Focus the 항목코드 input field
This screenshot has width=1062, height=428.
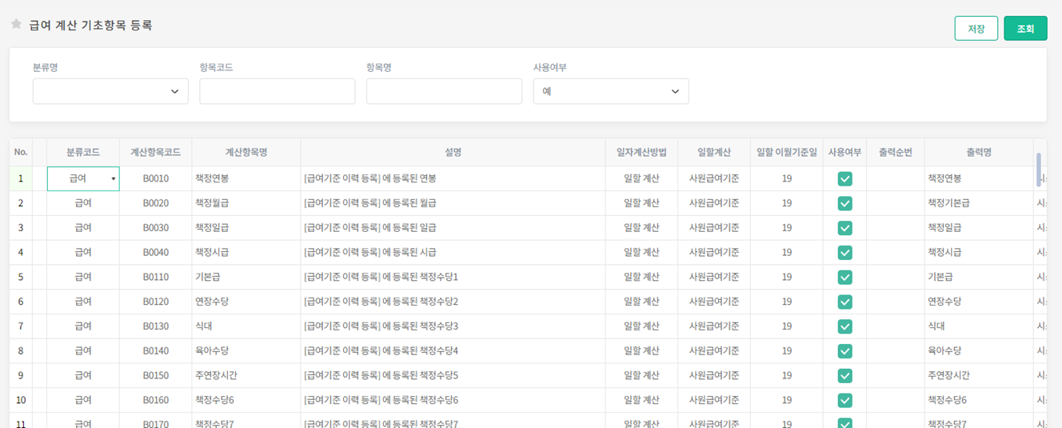pos(277,91)
